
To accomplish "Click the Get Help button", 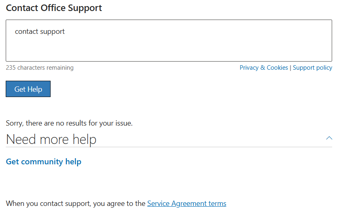I will point(28,89).
